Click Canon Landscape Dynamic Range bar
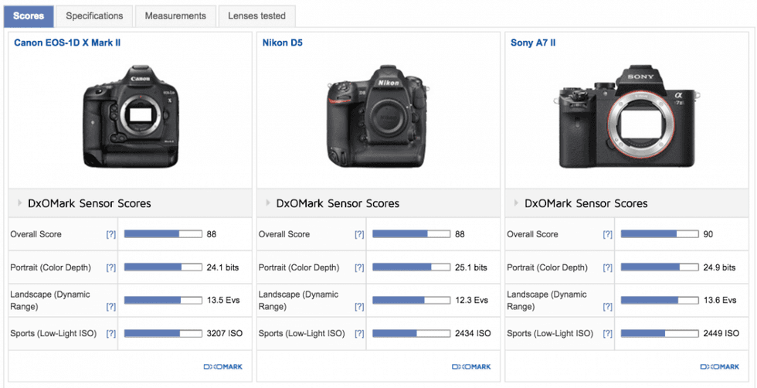 163,300
